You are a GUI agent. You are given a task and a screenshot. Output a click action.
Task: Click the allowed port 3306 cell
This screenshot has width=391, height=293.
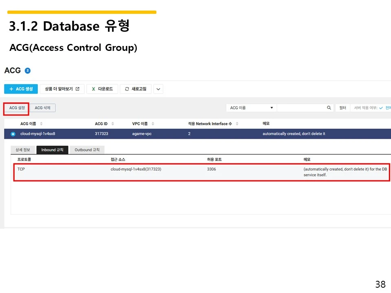pos(211,169)
